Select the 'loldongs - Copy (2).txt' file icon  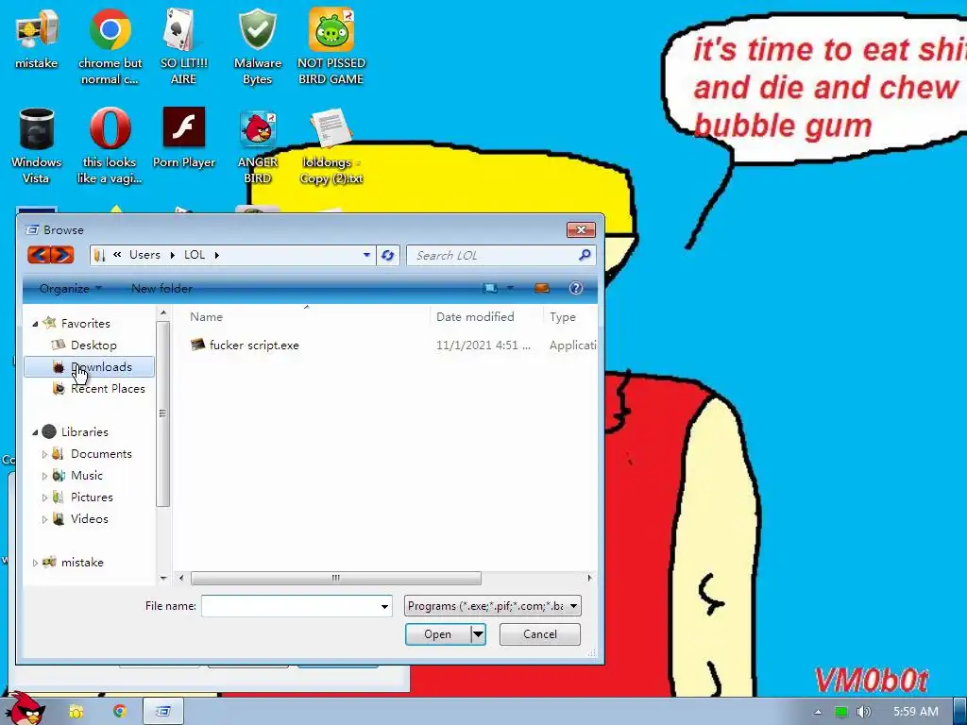point(331,145)
